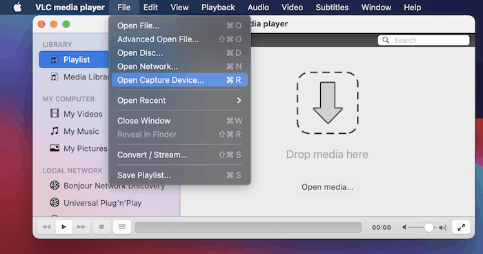Click the My Videos film icon
This screenshot has width=483, height=254.
click(x=55, y=113)
